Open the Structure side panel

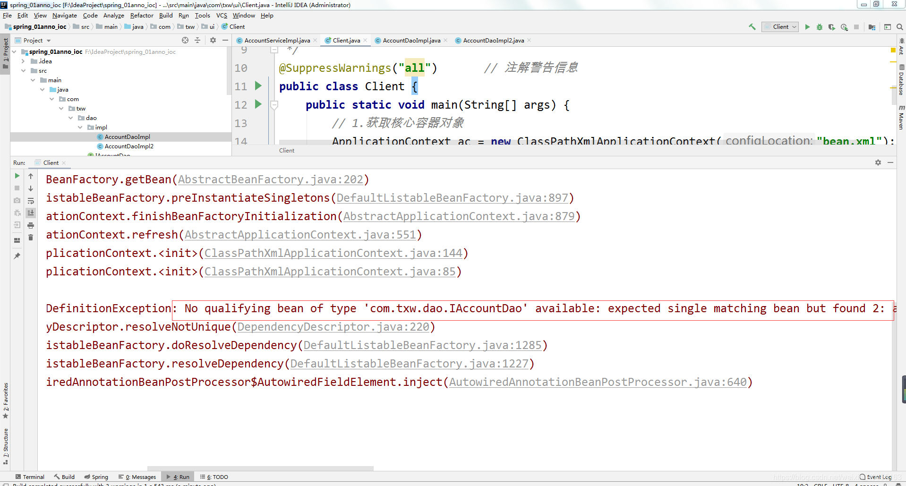coord(5,447)
